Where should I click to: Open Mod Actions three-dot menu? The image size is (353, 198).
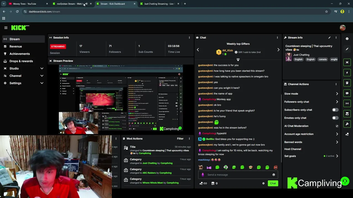(x=189, y=139)
